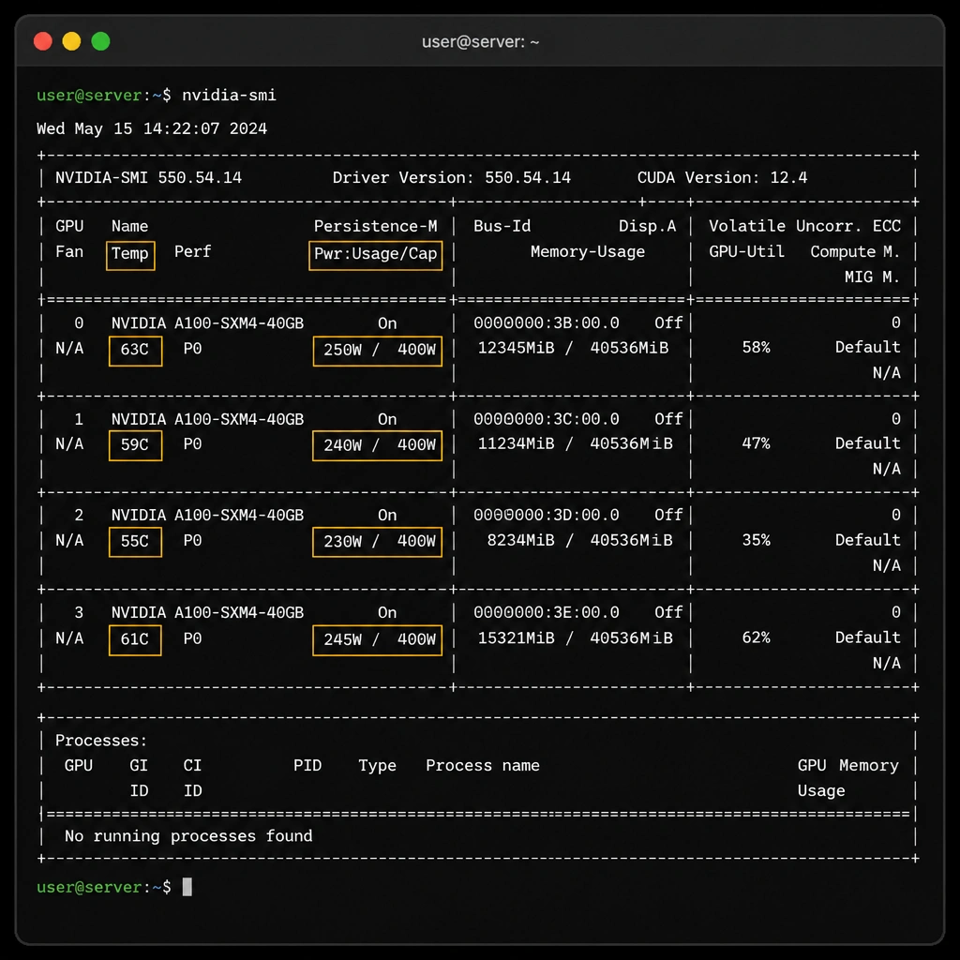
Task: Click the 35% GPU utilization value
Action: [x=757, y=540]
